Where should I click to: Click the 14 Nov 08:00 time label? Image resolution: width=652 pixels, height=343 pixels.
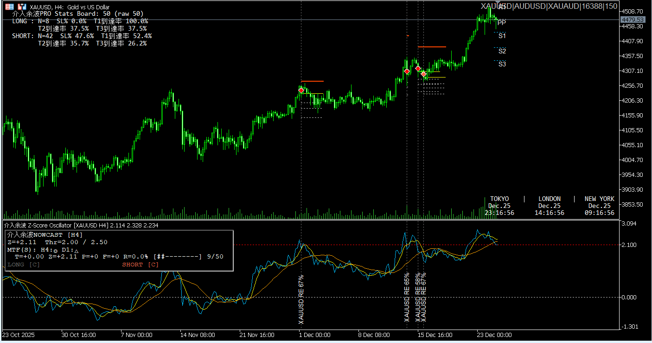[x=198, y=335]
